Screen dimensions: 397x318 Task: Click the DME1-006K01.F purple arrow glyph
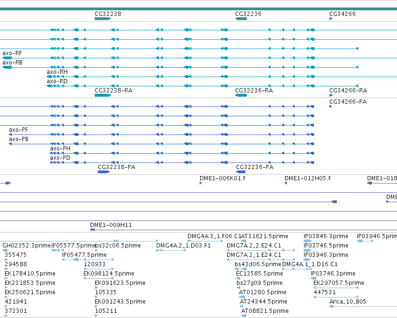[x=201, y=183]
